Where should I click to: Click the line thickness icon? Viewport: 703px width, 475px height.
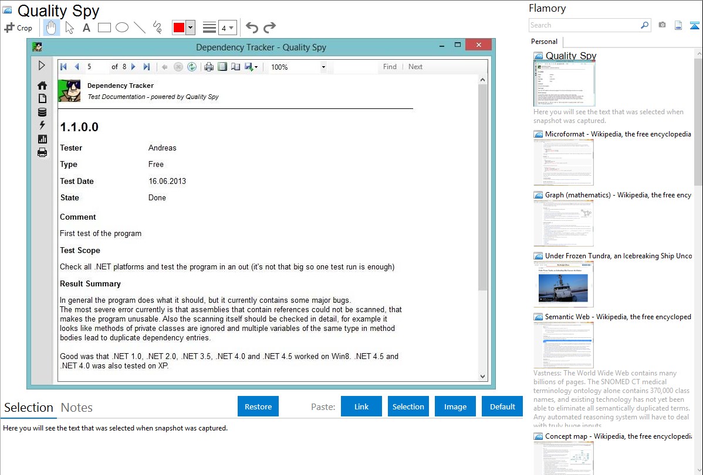(209, 28)
